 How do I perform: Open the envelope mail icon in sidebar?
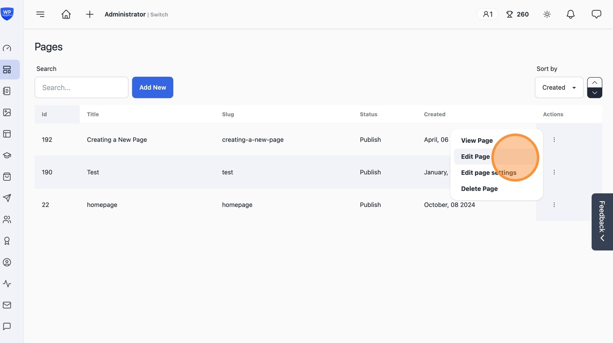[7, 305]
